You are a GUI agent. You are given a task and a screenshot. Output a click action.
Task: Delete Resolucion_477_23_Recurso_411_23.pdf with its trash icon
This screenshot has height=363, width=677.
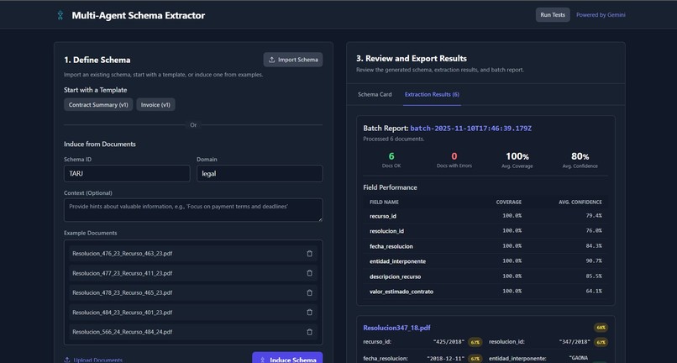(309, 273)
